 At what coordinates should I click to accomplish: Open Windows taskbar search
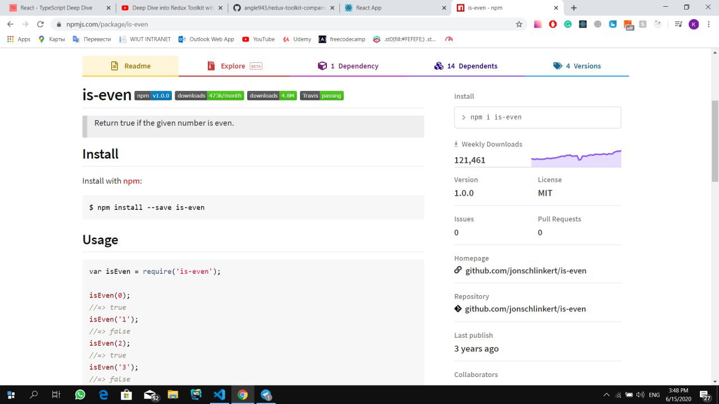pyautogui.click(x=34, y=394)
